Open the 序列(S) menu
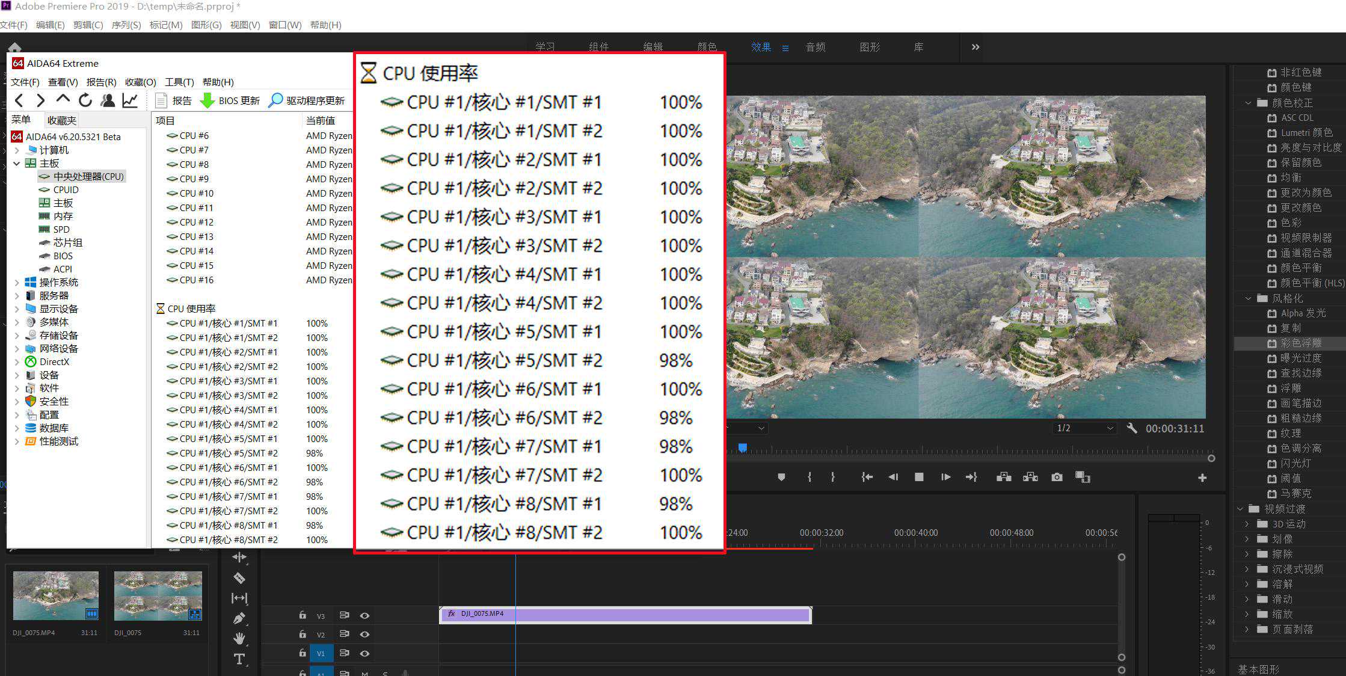 click(126, 25)
